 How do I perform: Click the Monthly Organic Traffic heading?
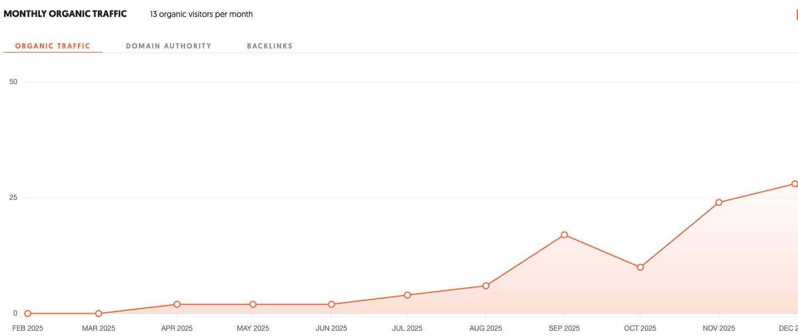coord(65,14)
